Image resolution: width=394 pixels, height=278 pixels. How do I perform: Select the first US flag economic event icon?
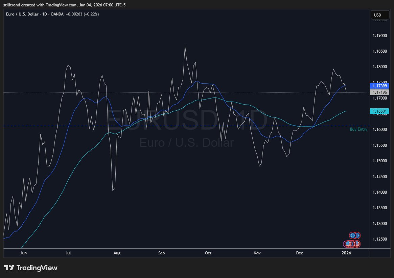tap(348, 244)
